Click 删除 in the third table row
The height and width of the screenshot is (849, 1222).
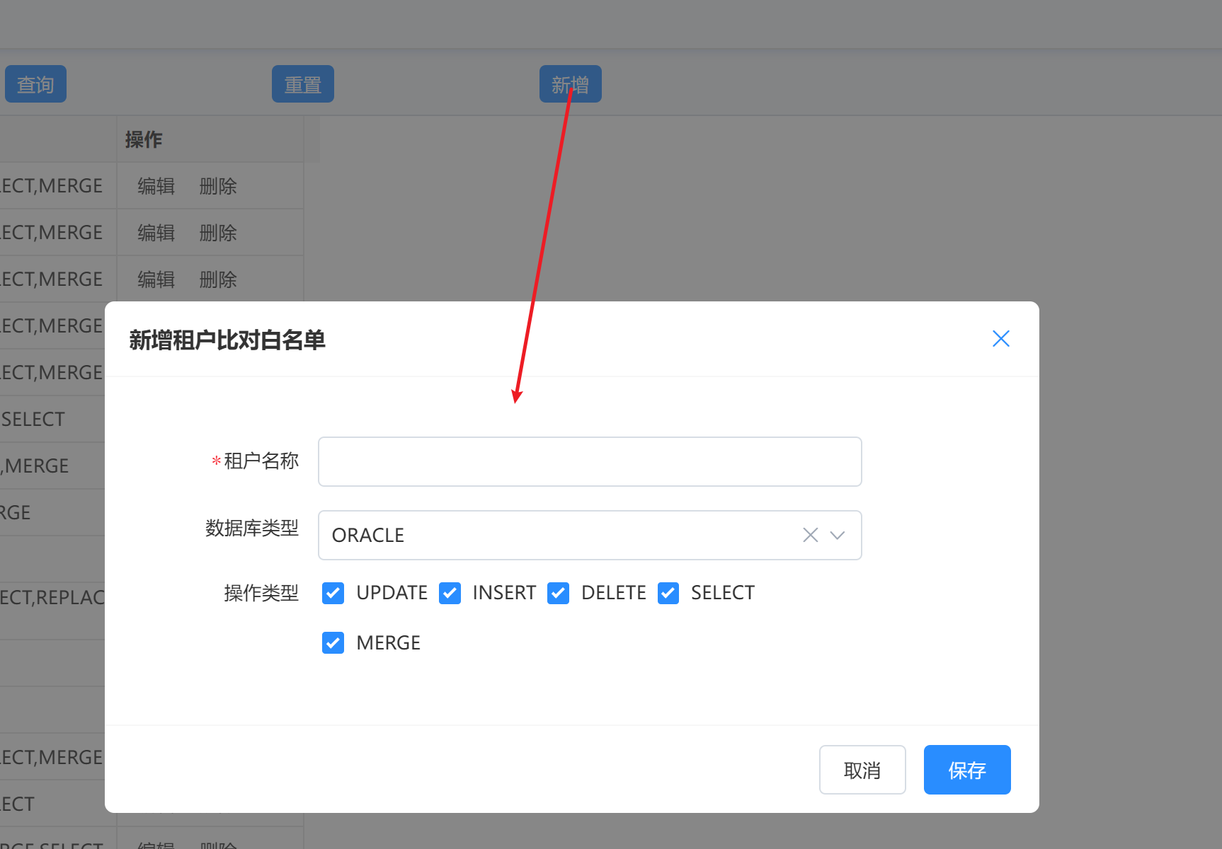coord(217,279)
